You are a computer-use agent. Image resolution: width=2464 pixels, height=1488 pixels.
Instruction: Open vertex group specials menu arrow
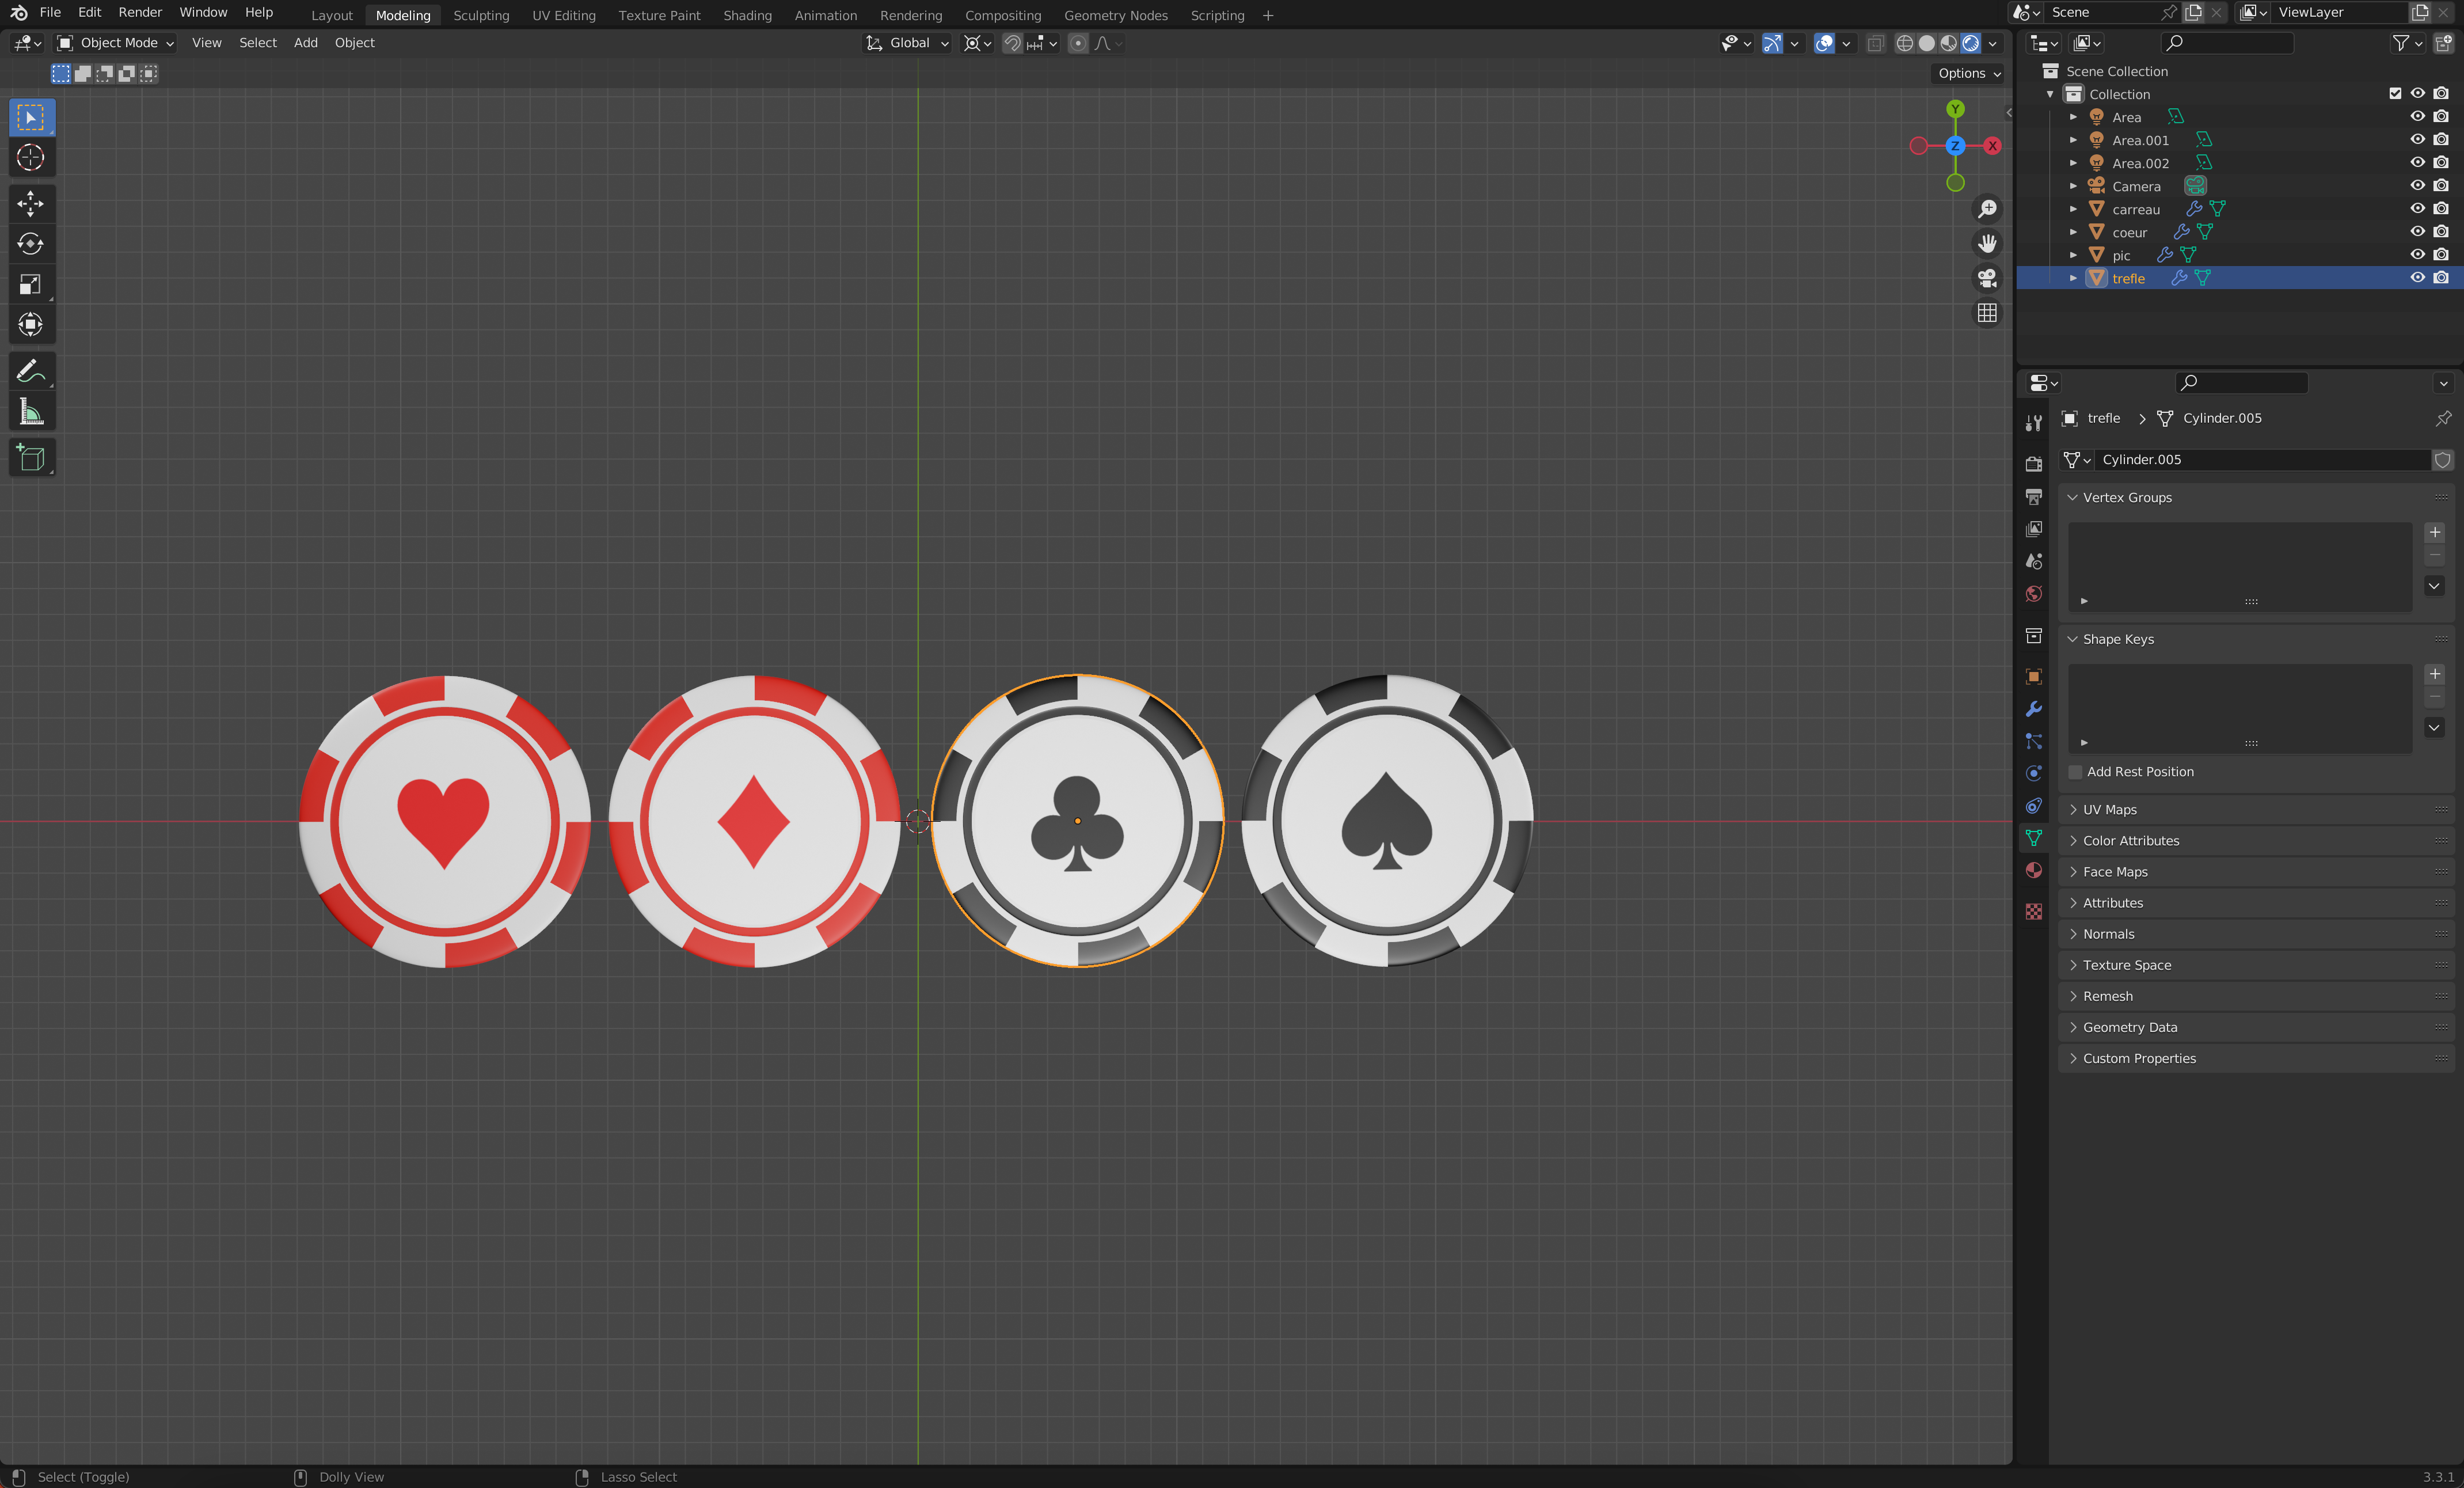click(2435, 586)
